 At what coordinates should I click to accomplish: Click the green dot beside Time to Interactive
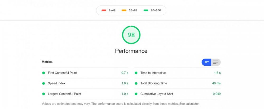[136, 73]
